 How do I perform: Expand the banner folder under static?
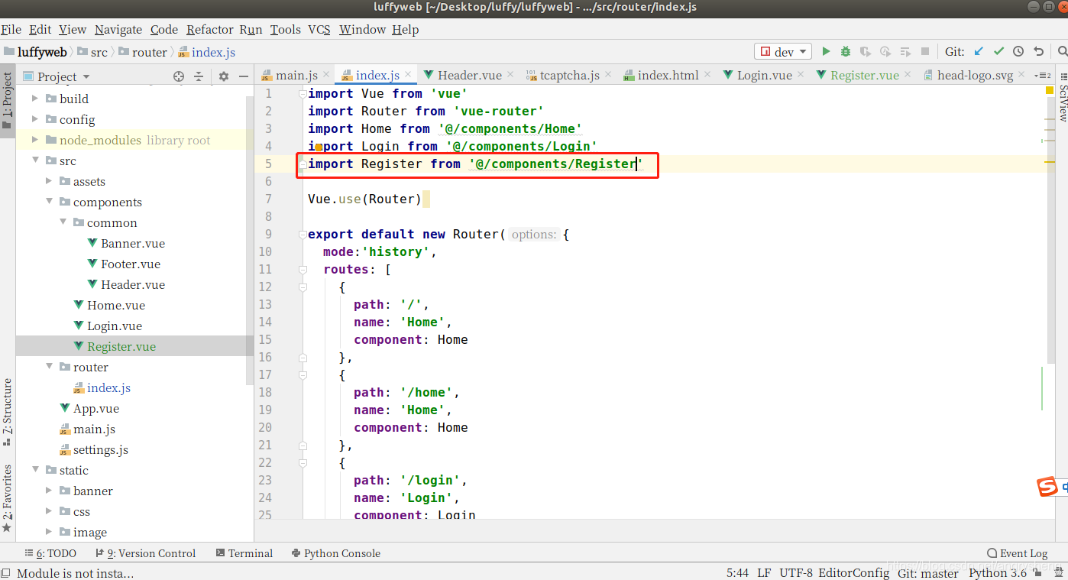pos(49,491)
